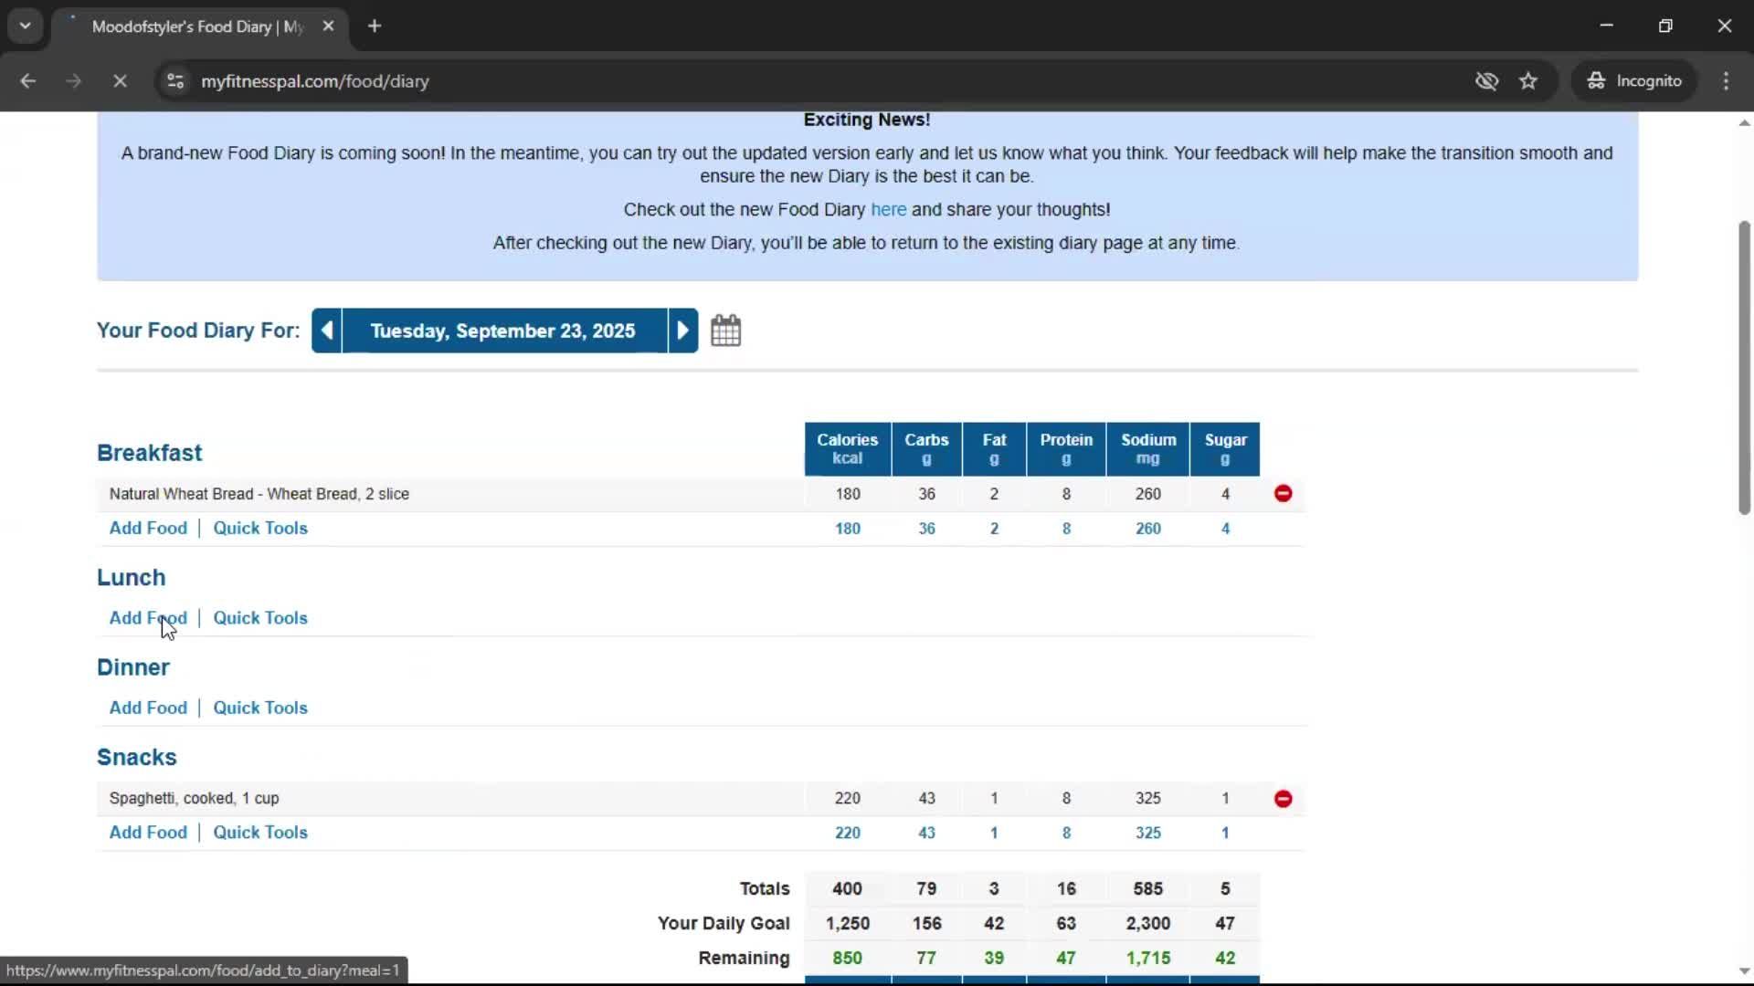Click the scrollbar up arrow
Screen dimensions: 1754x986
1744,122
